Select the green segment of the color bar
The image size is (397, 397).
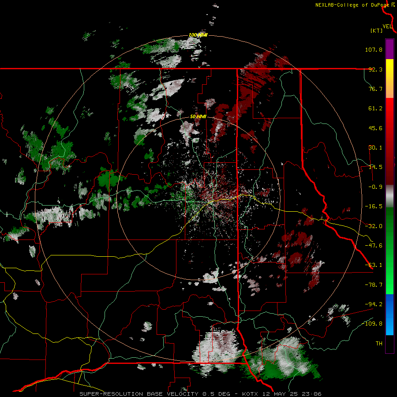click(390, 251)
